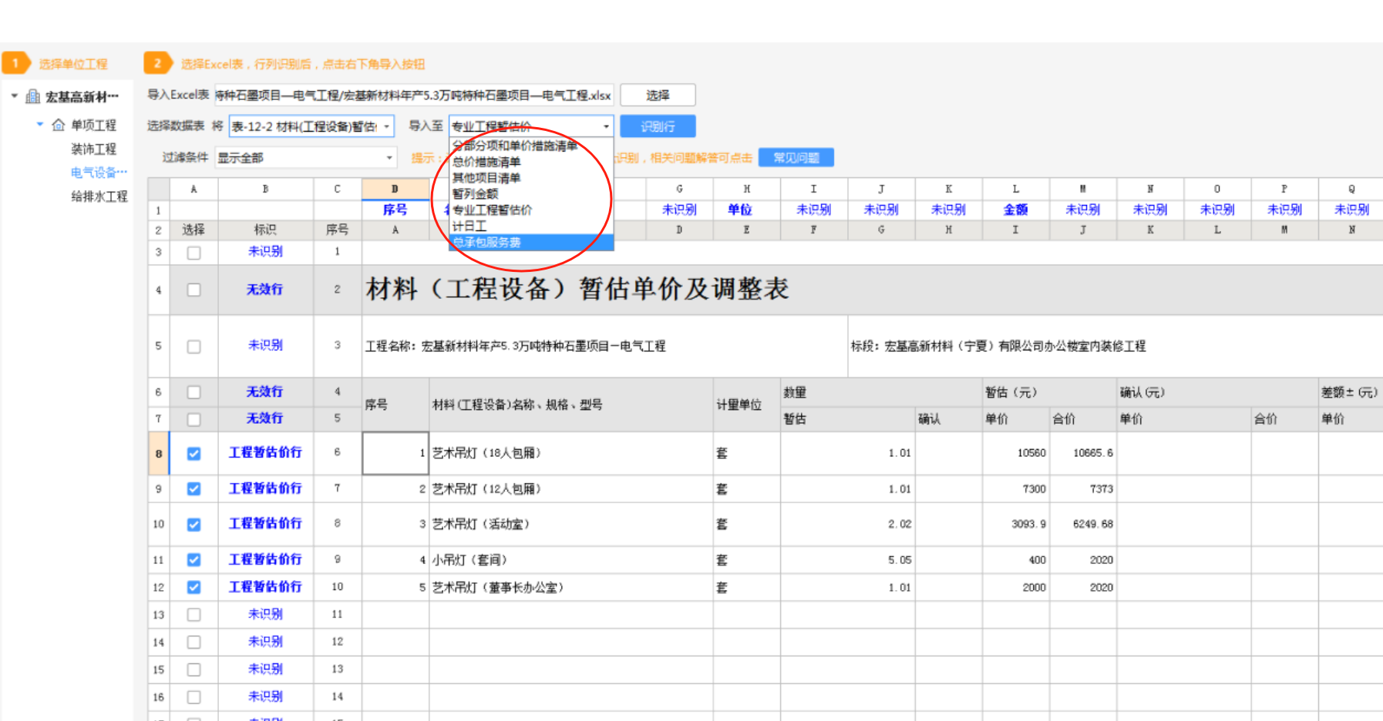Tick the checkbox in row 7 无效行
The width and height of the screenshot is (1383, 721).
tap(193, 420)
